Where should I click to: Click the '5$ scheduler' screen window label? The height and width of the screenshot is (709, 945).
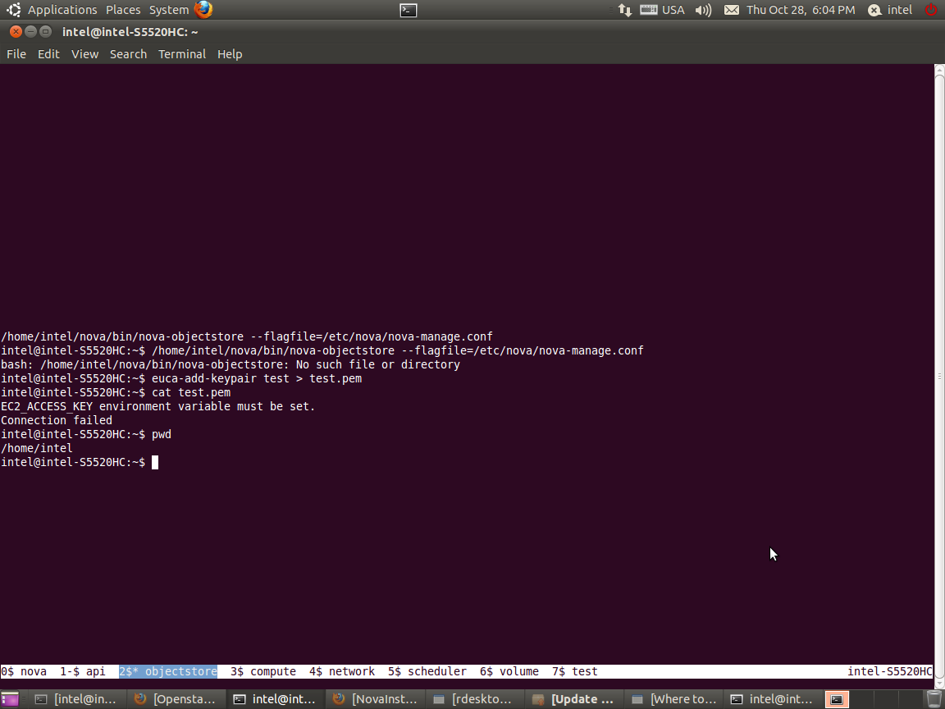click(x=427, y=671)
